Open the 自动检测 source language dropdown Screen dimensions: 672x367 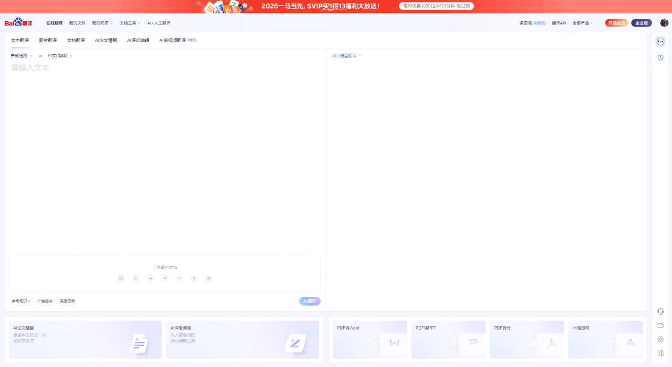(x=21, y=56)
